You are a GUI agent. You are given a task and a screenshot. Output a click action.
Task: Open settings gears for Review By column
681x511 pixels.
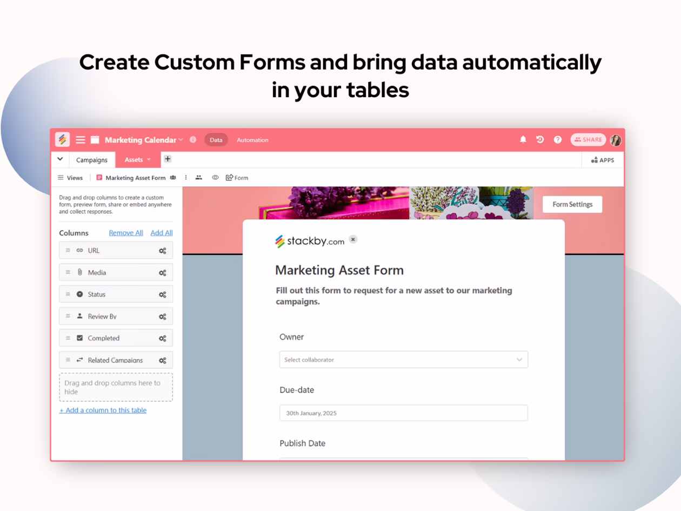coord(162,317)
